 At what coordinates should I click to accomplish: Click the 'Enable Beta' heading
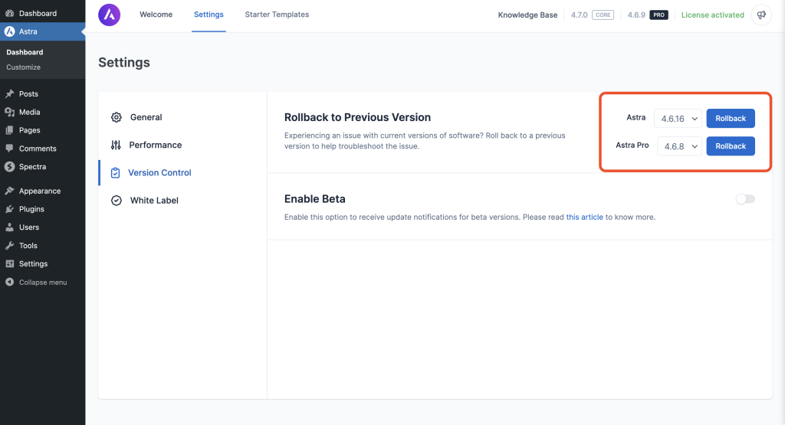point(315,199)
